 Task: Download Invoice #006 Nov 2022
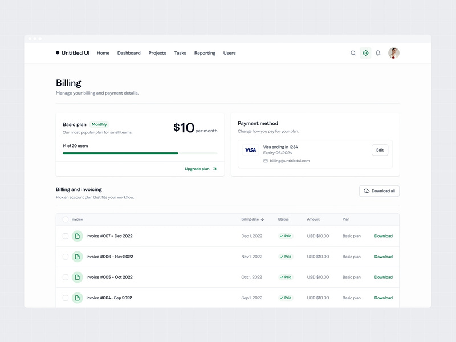[383, 256]
